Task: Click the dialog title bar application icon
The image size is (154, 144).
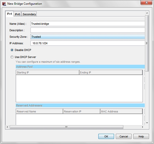Action: pyautogui.click(x=4, y=4)
